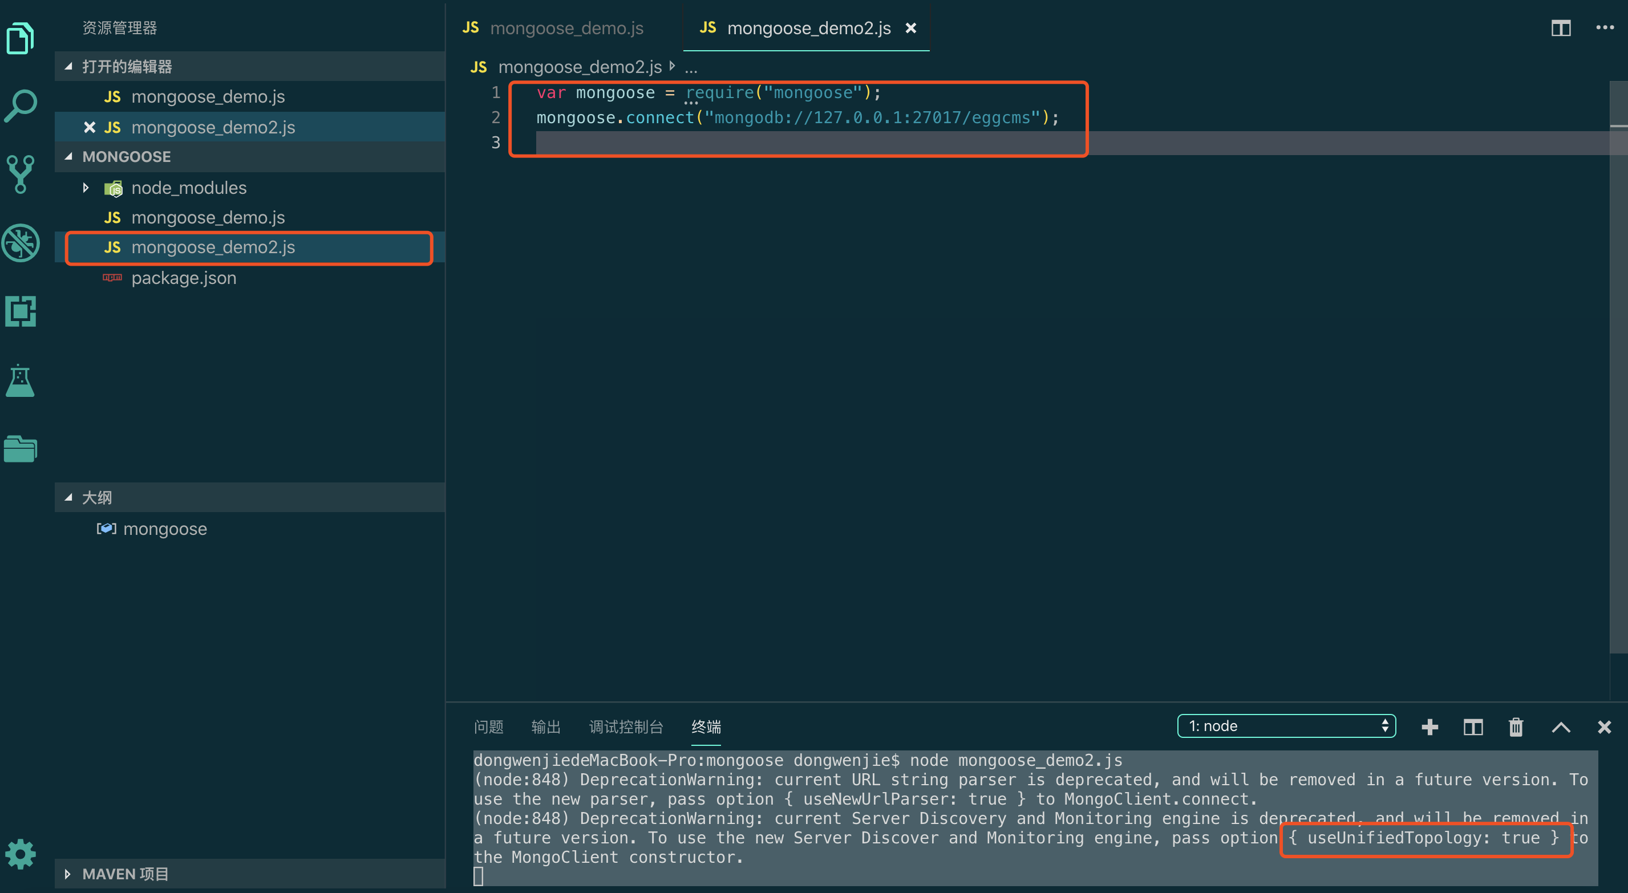Kill the terminal with trash icon
This screenshot has height=893, width=1628.
1516,727
